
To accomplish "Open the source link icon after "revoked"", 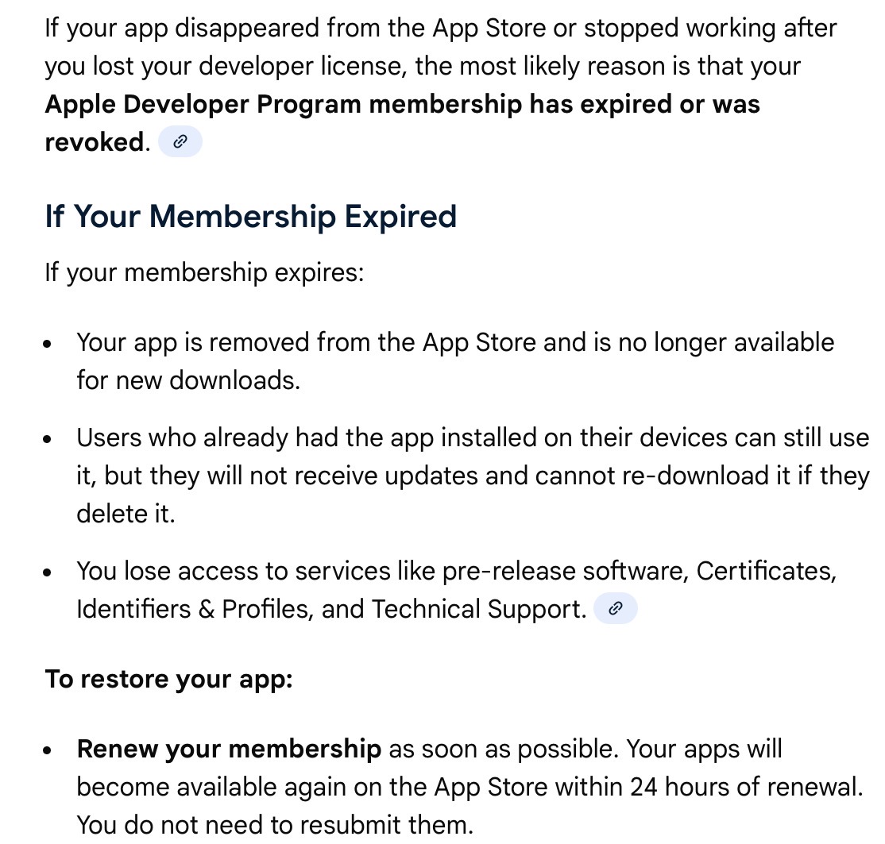I will pos(180,143).
